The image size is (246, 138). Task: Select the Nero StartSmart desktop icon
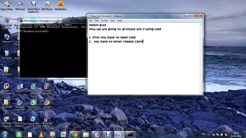pos(7,89)
